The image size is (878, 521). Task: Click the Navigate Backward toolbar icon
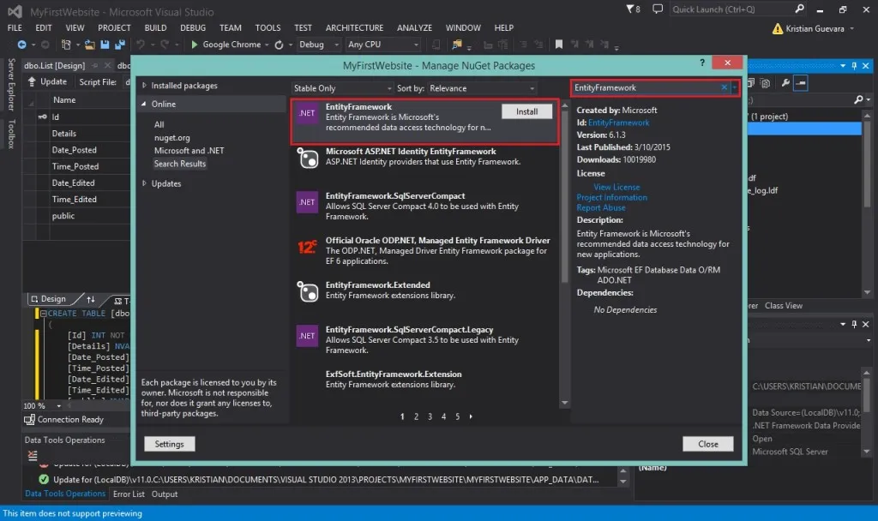coord(21,45)
